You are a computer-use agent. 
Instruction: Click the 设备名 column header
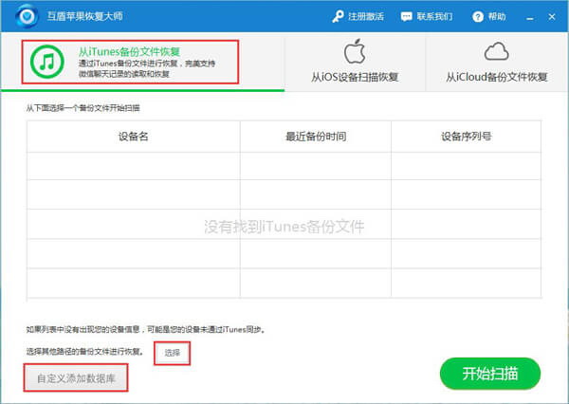tap(133, 137)
